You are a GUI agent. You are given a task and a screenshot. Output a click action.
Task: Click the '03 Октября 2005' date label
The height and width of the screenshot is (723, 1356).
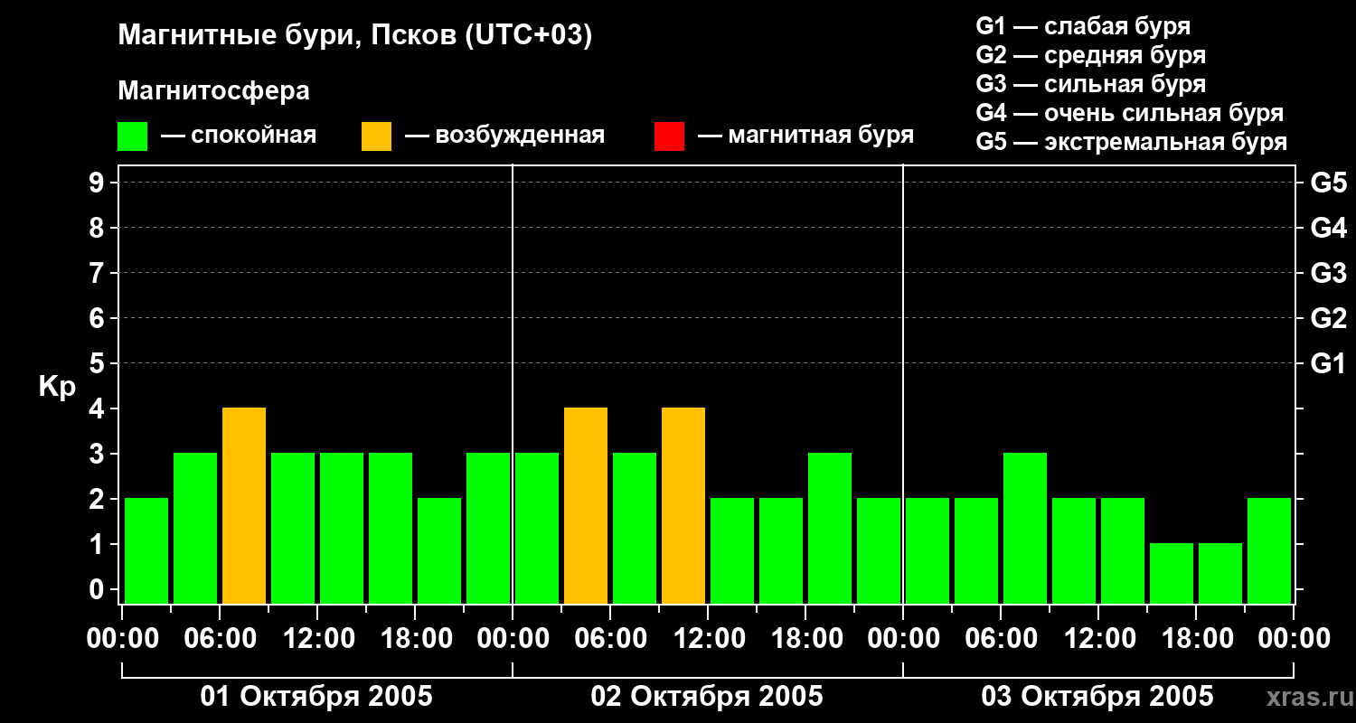[1097, 697]
